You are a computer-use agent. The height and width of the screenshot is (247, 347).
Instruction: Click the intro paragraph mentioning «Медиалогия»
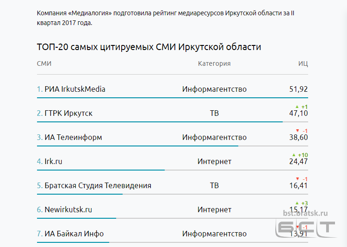pos(166,18)
